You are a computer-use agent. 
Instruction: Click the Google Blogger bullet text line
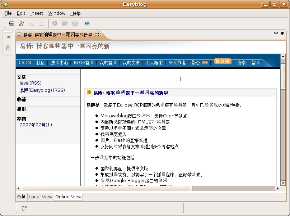tap(134, 180)
